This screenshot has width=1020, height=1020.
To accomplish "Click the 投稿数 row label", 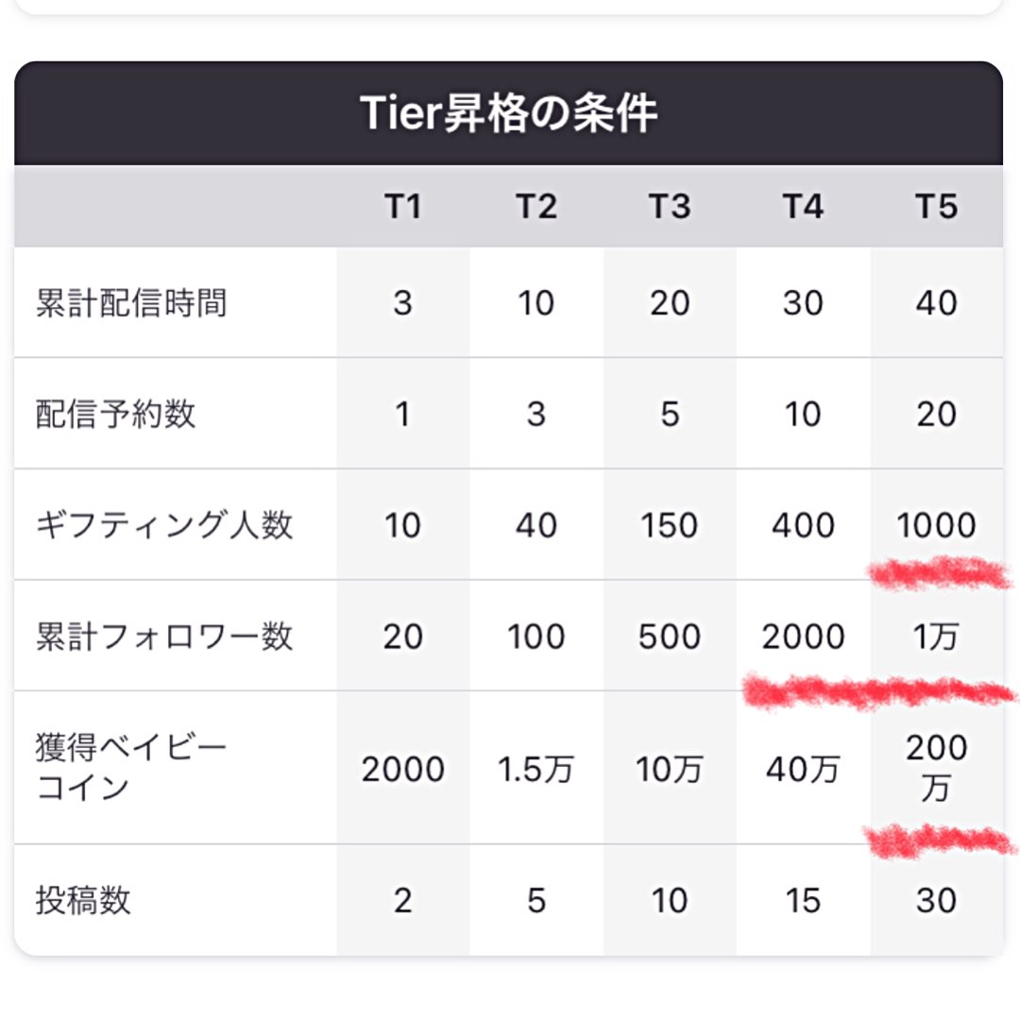I will tap(83, 900).
